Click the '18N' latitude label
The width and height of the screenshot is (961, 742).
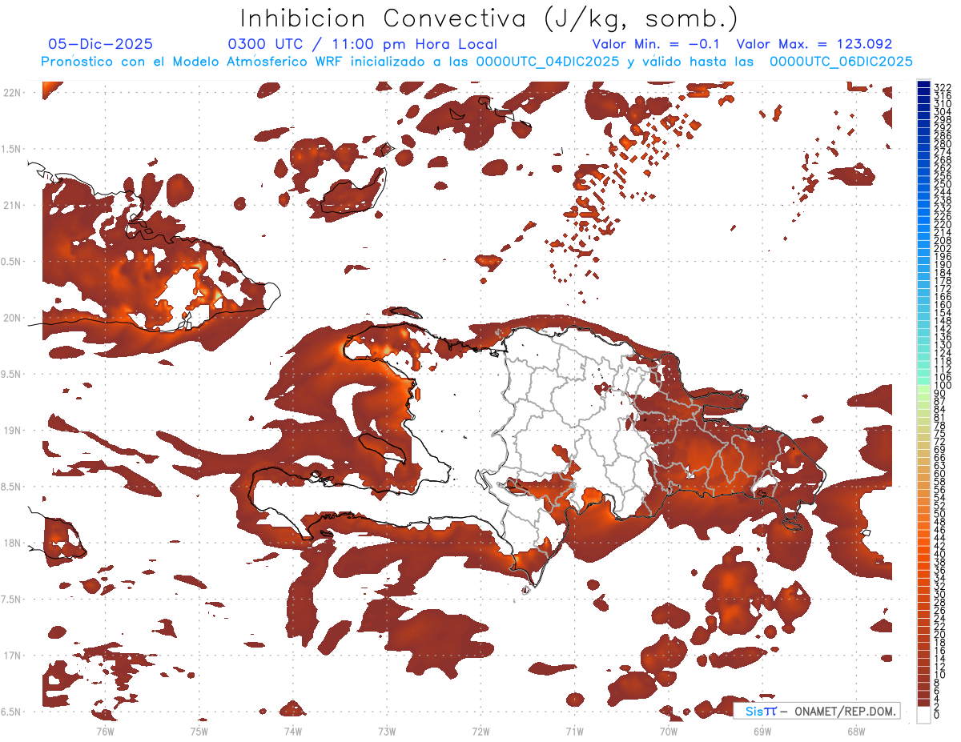(x=12, y=543)
